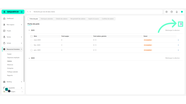The width and height of the screenshot is (186, 104).
Task: Open Equipe in sidebar
Action: [x=9, y=54]
